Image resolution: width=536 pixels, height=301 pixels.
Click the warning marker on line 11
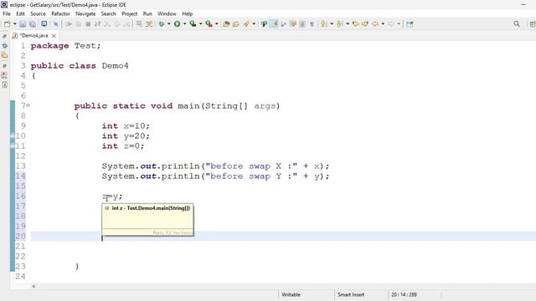tap(13, 145)
